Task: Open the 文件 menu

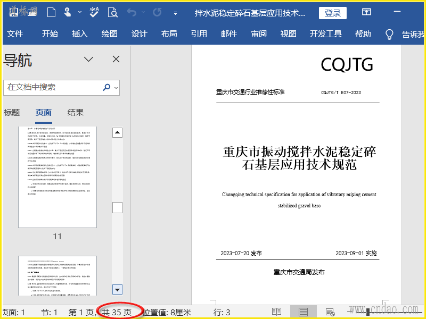Action: 15,34
